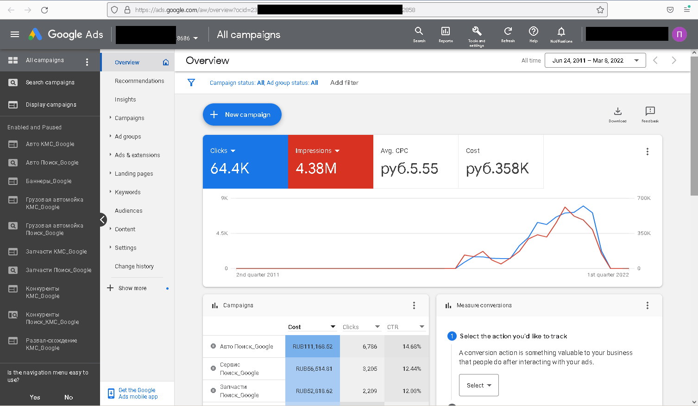The image size is (698, 406).
Task: Answer No to navigation menu survey
Action: (x=69, y=397)
